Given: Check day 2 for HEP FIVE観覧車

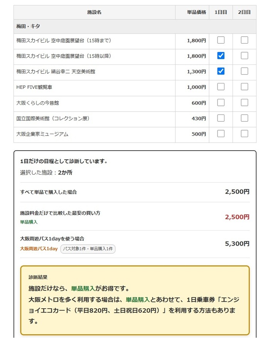Looking at the screenshot, I should pyautogui.click(x=245, y=87).
